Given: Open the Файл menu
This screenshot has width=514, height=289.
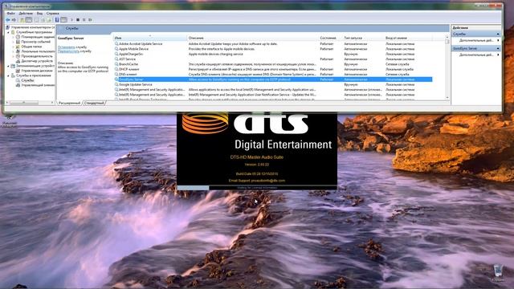Looking at the screenshot, I should 10,14.
